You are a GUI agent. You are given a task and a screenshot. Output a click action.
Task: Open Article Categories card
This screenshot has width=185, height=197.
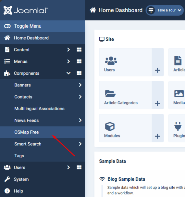point(125,95)
